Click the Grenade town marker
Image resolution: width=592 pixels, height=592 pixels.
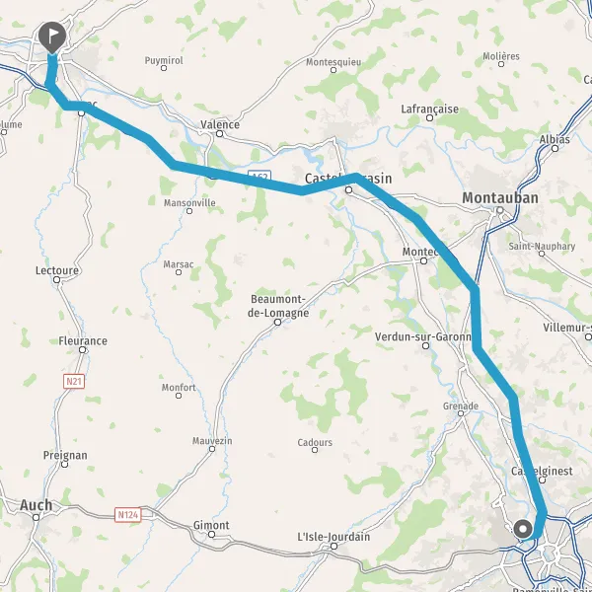[461, 413]
